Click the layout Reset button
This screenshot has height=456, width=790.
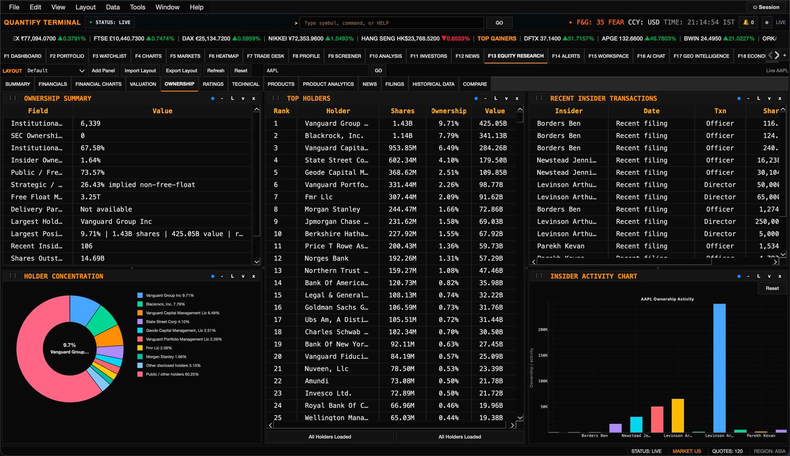pos(241,71)
